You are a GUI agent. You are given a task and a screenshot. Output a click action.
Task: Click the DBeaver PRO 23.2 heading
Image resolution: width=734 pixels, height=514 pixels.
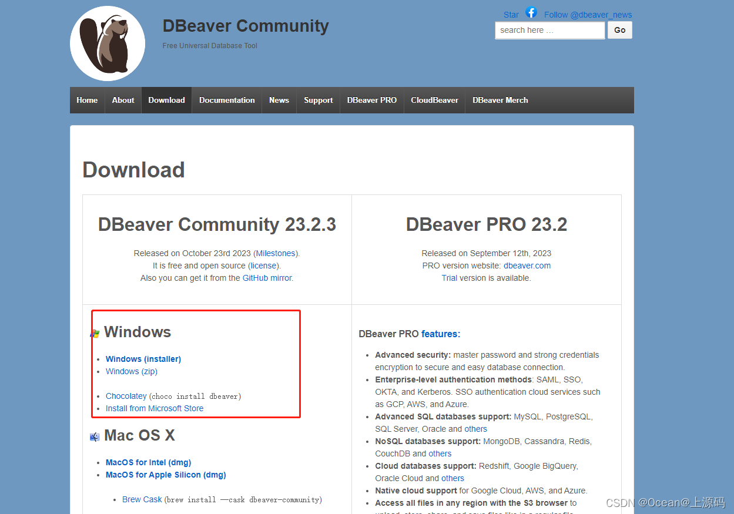coord(487,224)
